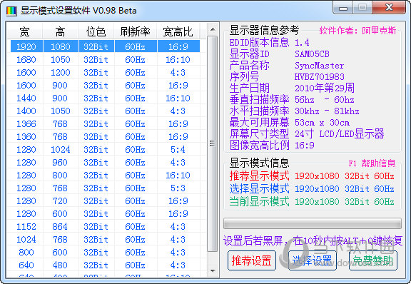
Task: Click the 选择设置 button
Action: 313,260
